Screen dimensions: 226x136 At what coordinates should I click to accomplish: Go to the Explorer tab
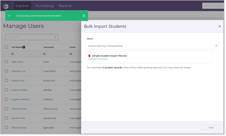[x=22, y=6]
